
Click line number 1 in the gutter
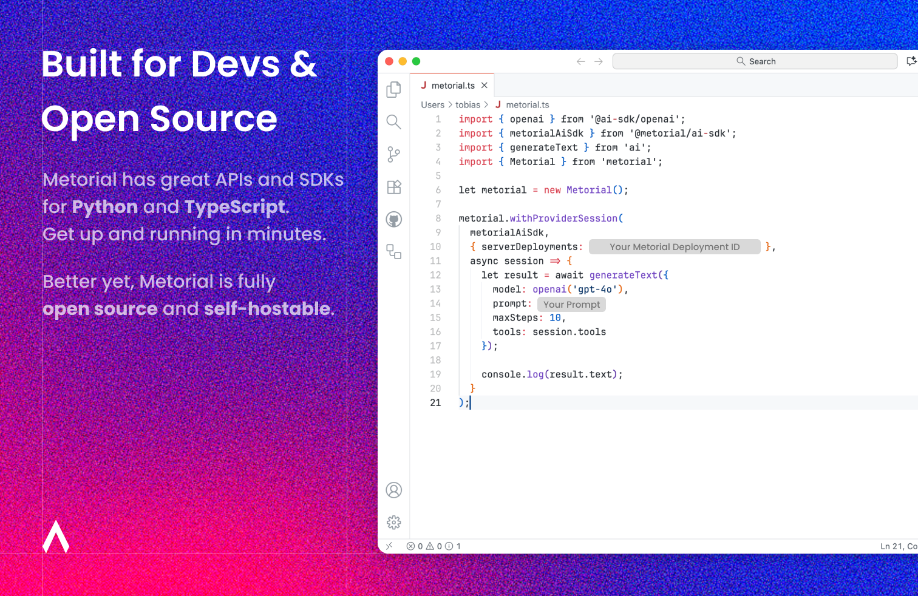(438, 120)
